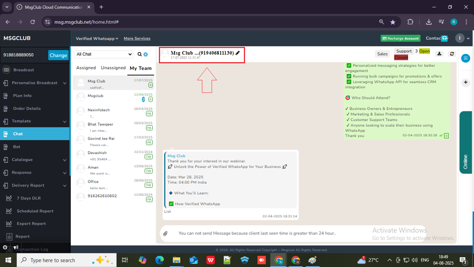Open Aman chat in list
This screenshot has height=267, width=474.
[114, 169]
